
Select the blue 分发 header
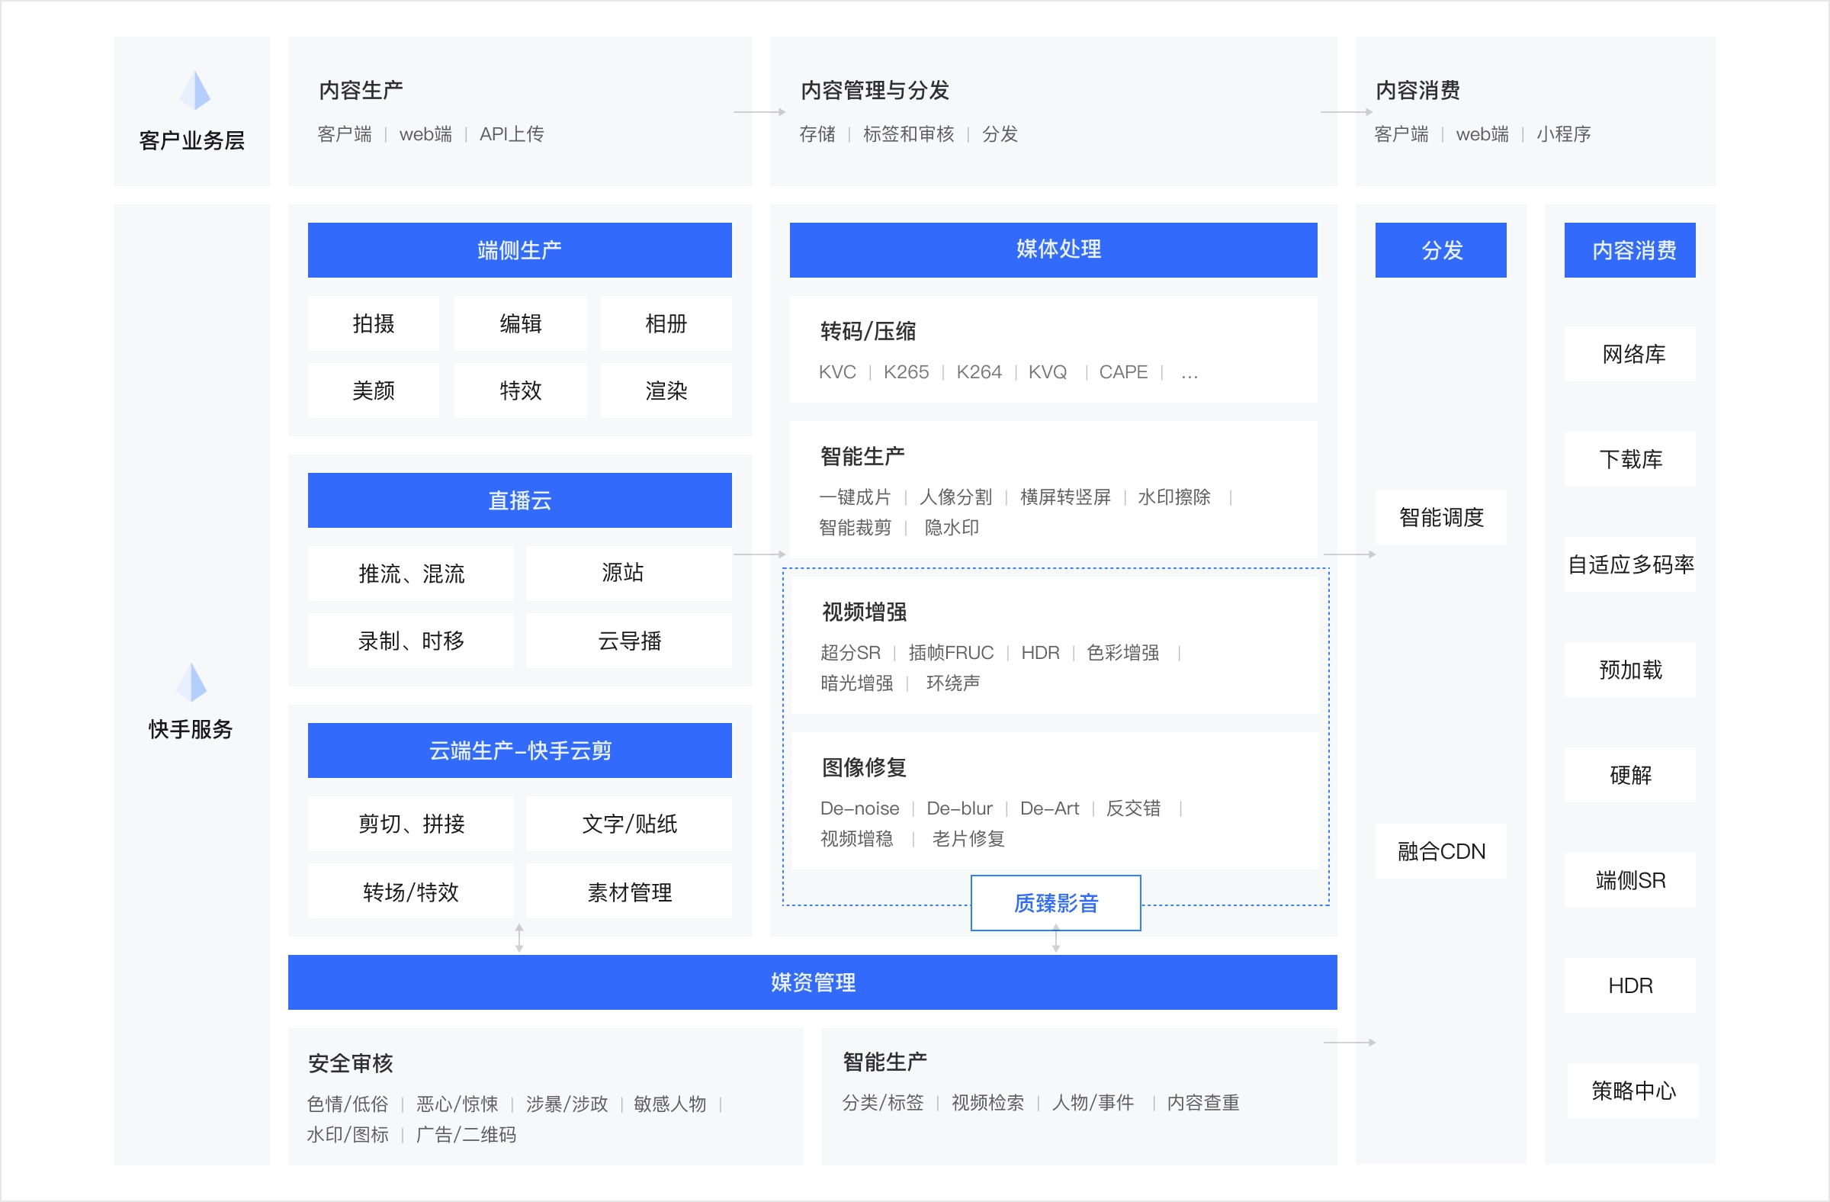pyautogui.click(x=1441, y=250)
